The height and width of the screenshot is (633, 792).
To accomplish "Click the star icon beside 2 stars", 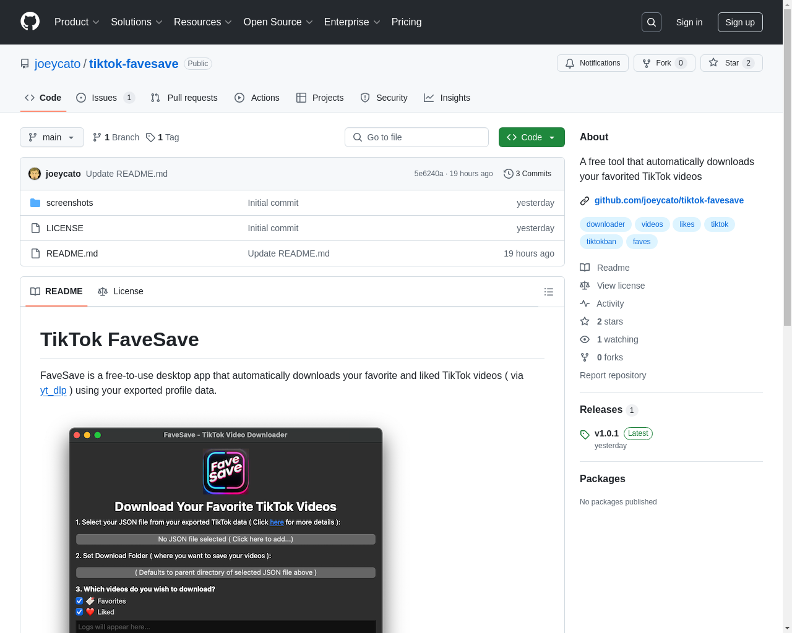I will tap(585, 321).
